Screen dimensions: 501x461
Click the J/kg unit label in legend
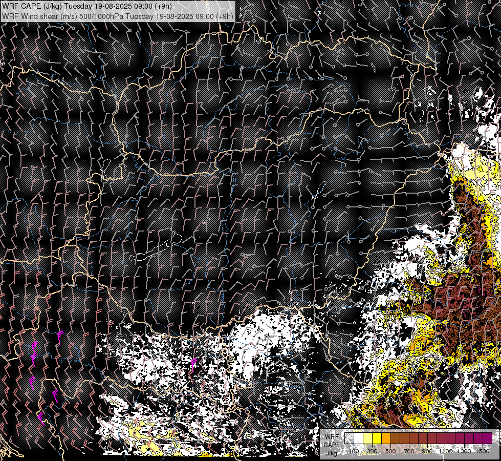[332, 453]
